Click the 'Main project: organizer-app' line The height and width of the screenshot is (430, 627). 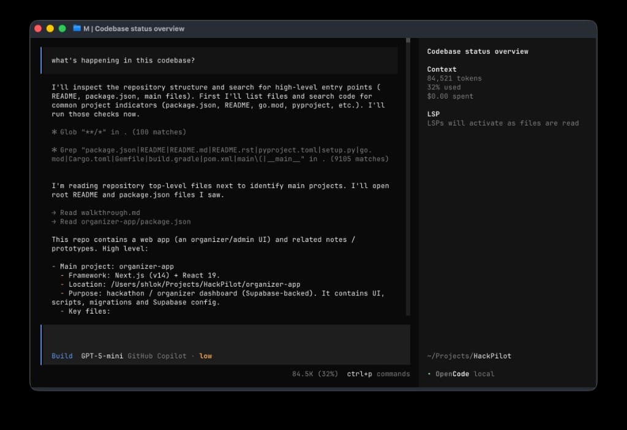click(113, 266)
